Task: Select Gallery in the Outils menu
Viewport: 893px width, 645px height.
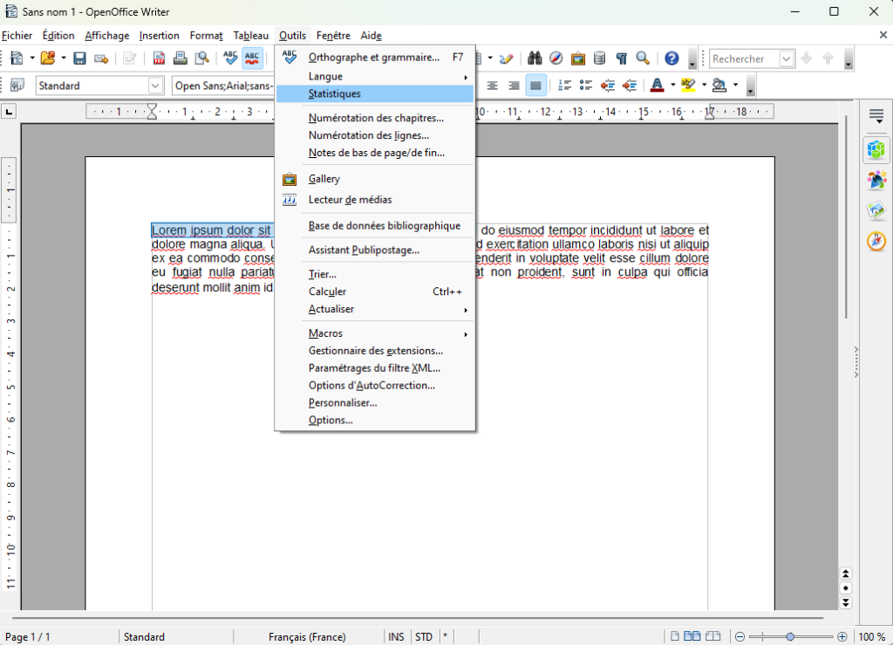Action: click(x=375, y=179)
